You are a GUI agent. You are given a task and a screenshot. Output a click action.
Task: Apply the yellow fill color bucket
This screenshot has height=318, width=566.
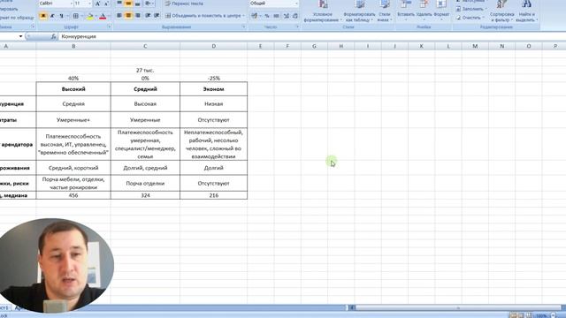pyautogui.click(x=90, y=16)
